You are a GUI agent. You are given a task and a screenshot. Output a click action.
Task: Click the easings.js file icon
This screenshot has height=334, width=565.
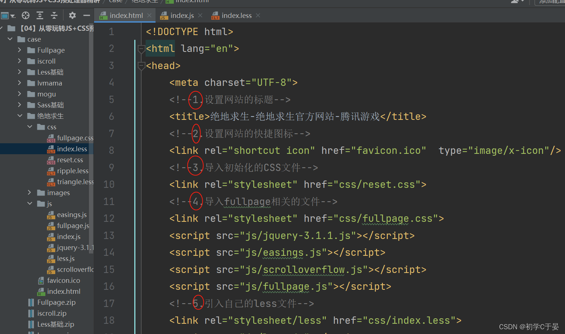(51, 215)
